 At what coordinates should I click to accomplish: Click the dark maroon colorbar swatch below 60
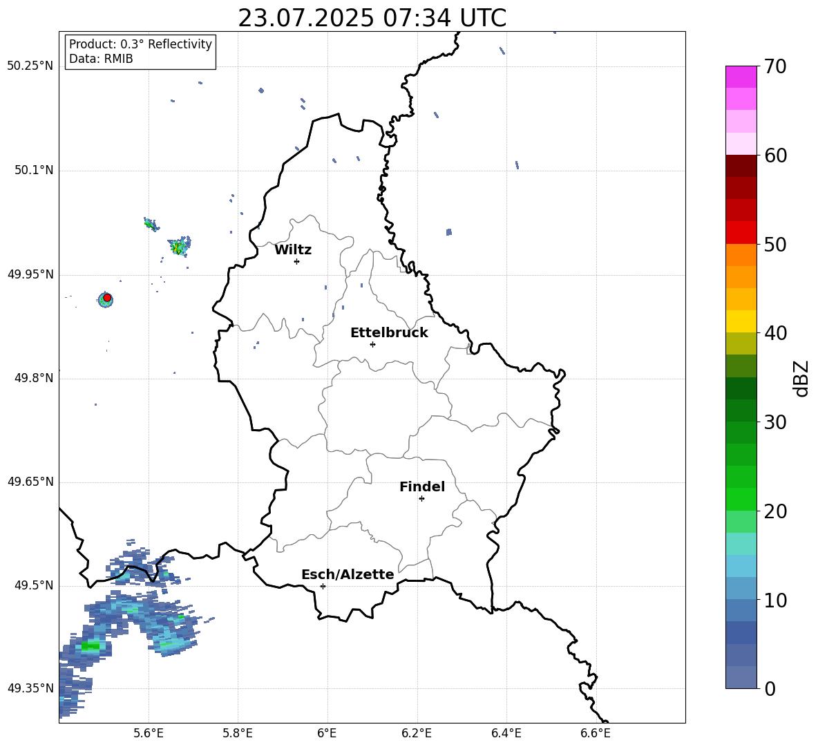coord(741,166)
